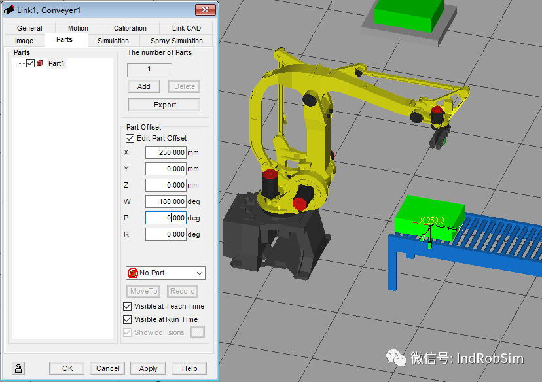542x382 pixels.
Task: Click the Delete button
Action: pyautogui.click(x=185, y=86)
